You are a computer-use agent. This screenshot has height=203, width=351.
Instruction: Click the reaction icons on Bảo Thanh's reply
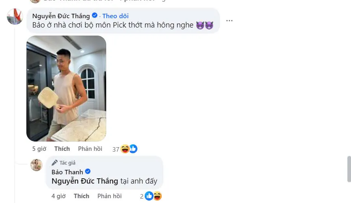[x=153, y=196]
